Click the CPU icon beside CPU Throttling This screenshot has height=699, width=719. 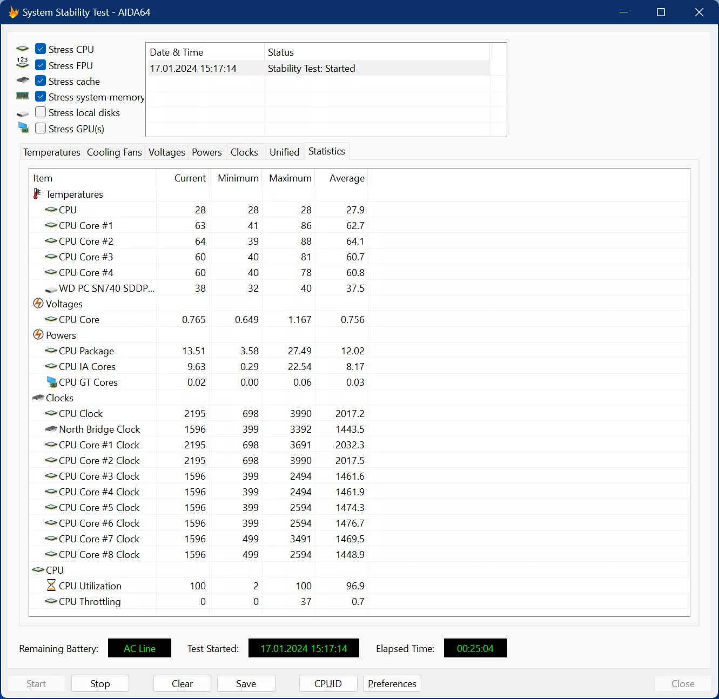pos(51,601)
